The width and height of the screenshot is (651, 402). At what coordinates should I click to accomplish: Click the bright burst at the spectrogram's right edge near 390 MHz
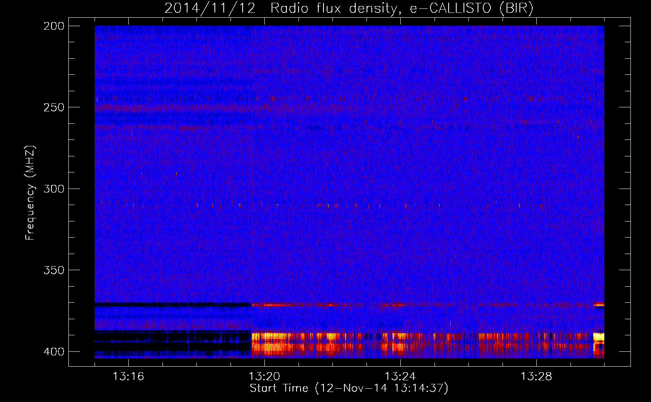click(x=599, y=336)
